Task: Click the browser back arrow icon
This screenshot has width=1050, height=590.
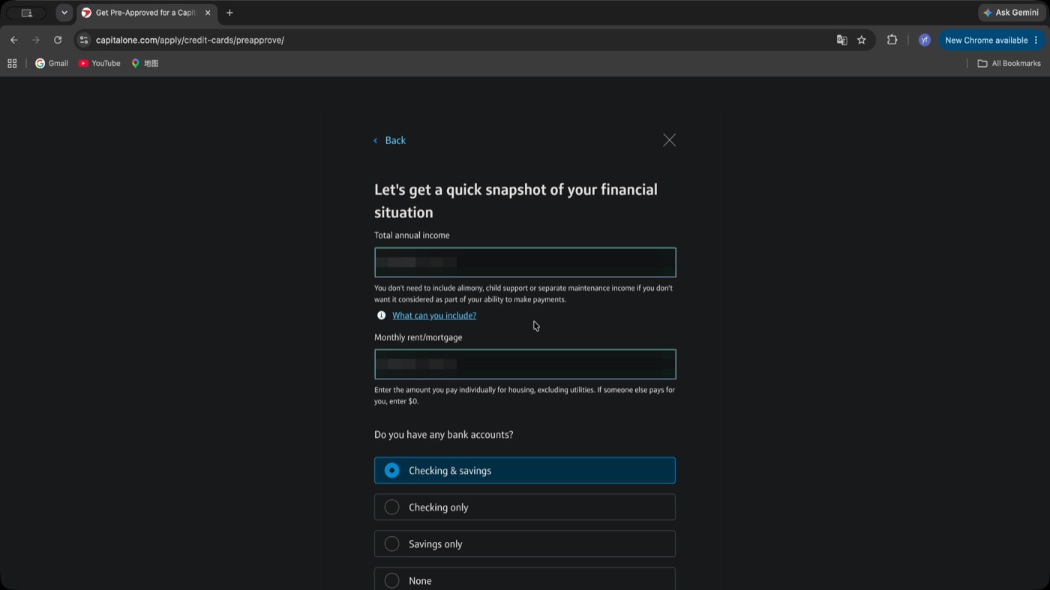Action: [13, 40]
